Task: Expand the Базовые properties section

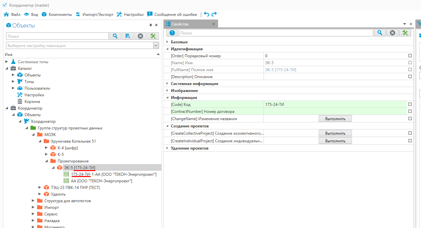Action: tap(167, 42)
